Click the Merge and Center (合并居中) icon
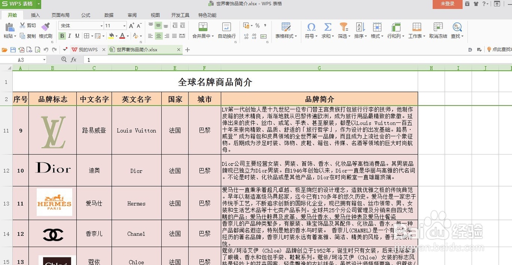 click(203, 27)
